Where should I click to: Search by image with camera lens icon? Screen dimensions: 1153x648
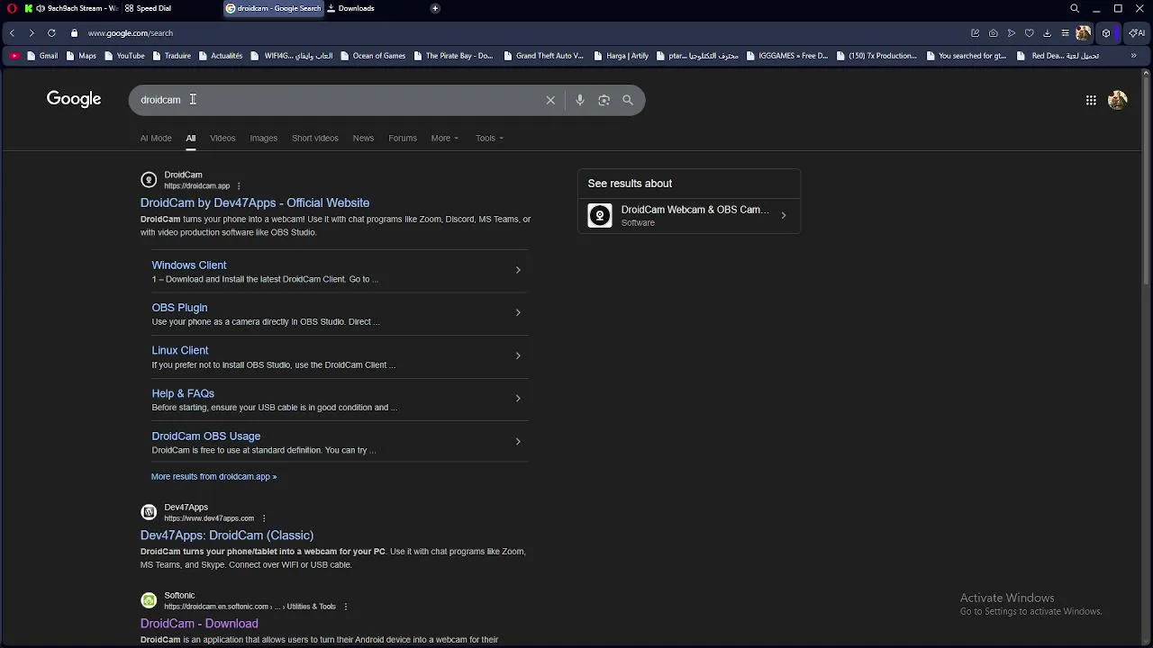coord(604,100)
